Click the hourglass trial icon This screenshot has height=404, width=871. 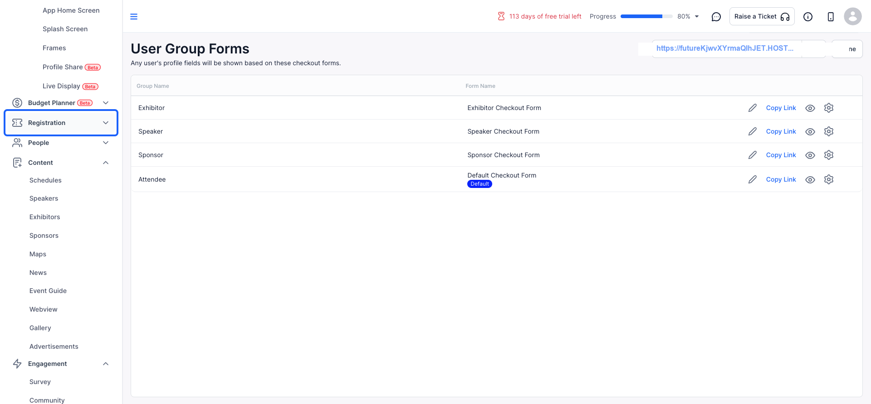pos(501,16)
